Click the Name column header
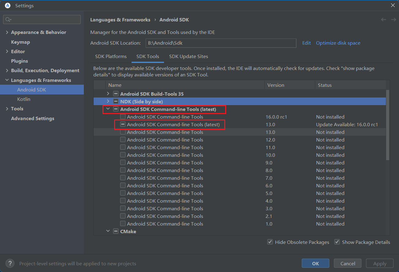Image resolution: width=399 pixels, height=272 pixels. (x=185, y=85)
